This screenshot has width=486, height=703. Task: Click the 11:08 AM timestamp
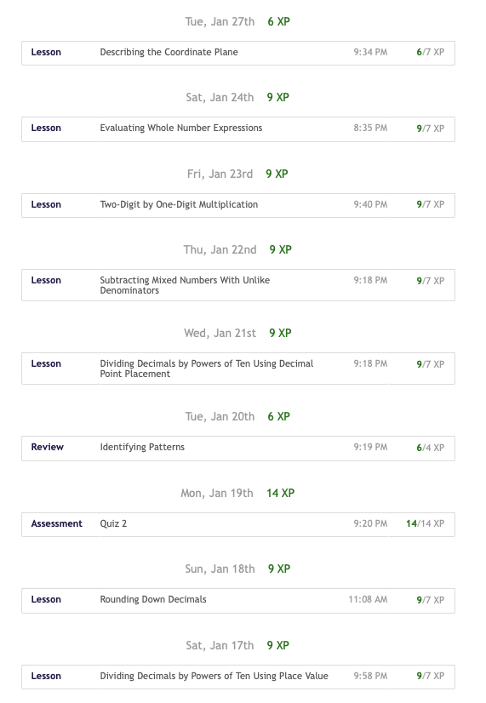click(368, 599)
